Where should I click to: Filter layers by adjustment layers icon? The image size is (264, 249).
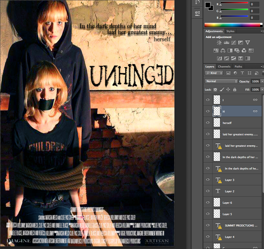[235, 73]
